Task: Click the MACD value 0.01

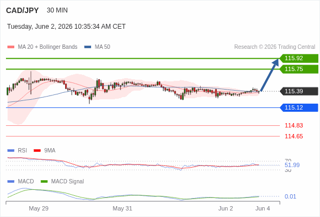Action: coord(290,196)
